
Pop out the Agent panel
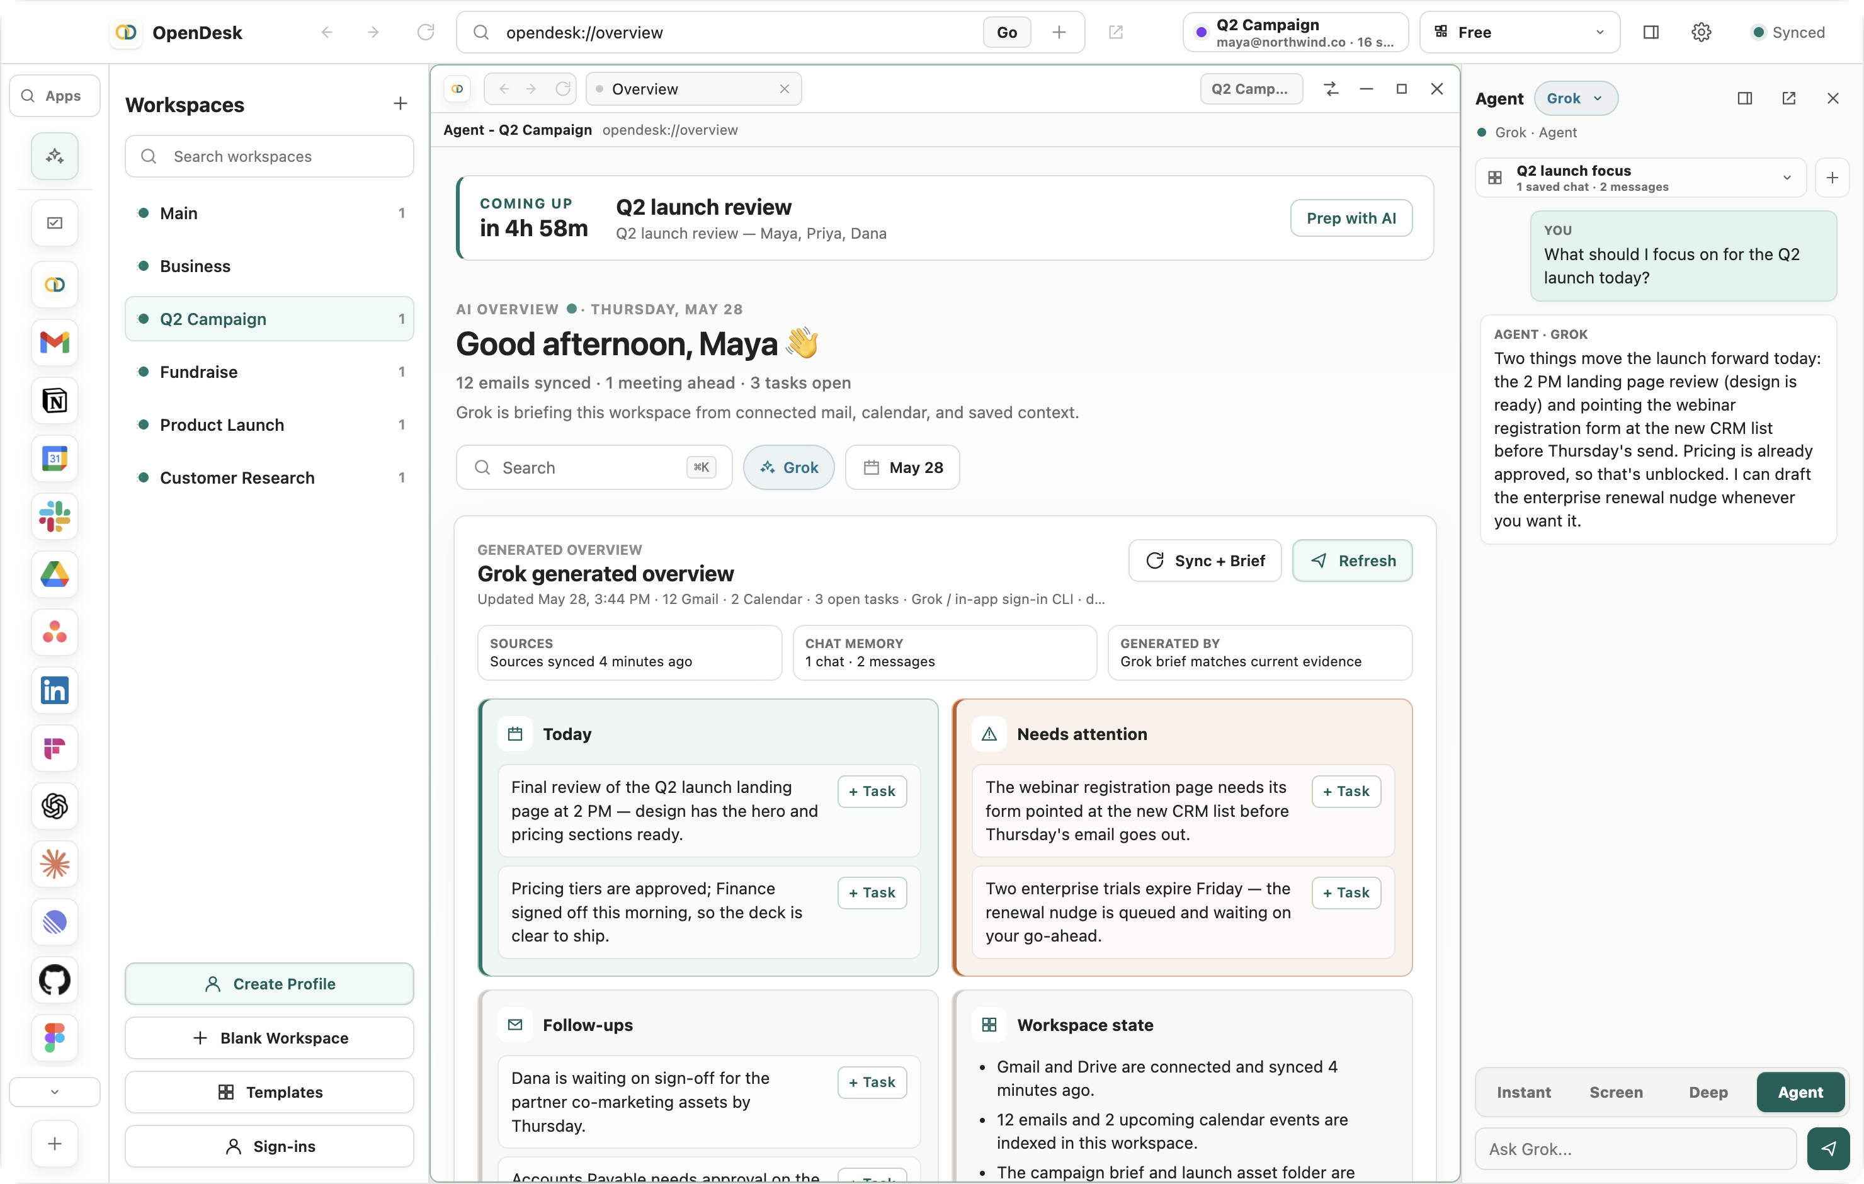tap(1788, 98)
